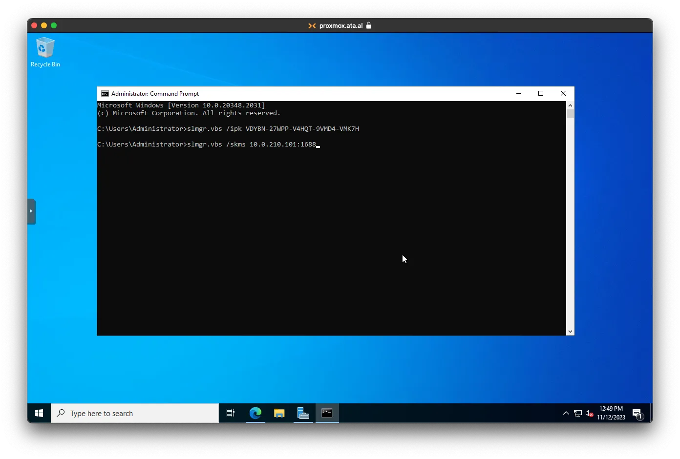Click the Command Prompt scrollbar thumb
Screen dimensions: 680x459
pos(570,114)
